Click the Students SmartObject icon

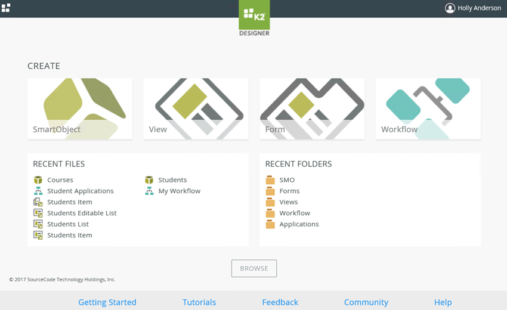pyautogui.click(x=149, y=179)
